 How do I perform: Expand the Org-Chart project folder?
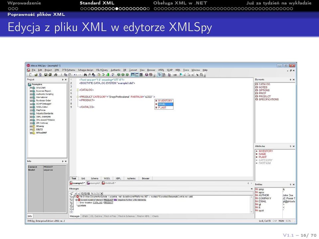coord(31,88)
